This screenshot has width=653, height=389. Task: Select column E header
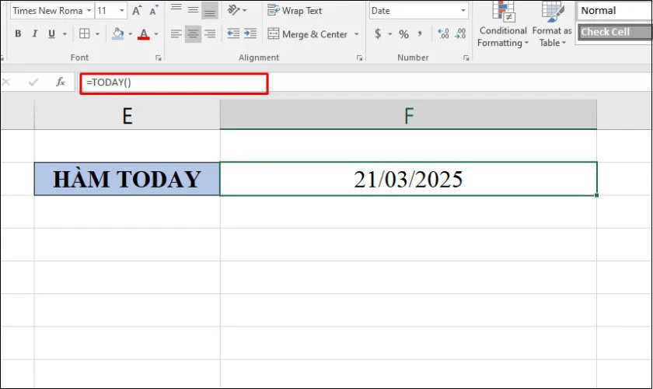pos(127,115)
